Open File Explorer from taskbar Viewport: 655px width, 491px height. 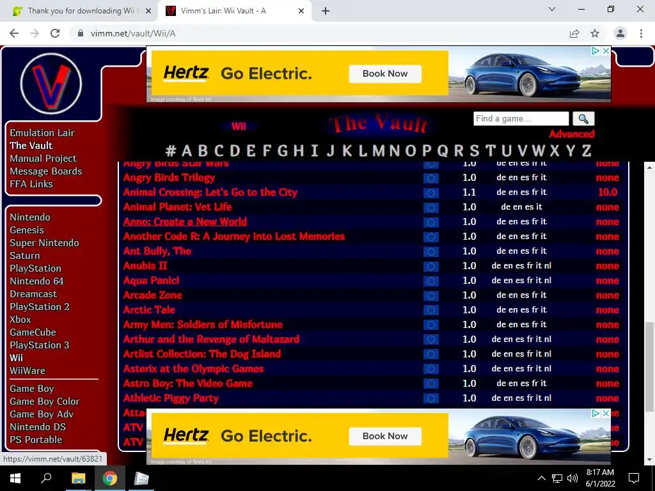point(78,478)
